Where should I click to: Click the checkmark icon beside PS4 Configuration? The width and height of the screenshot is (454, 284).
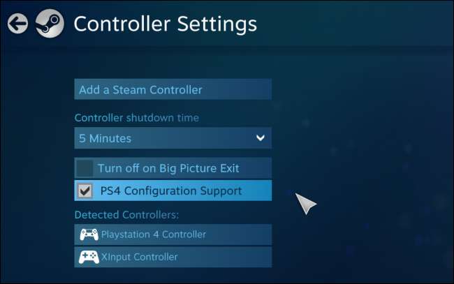tap(85, 191)
